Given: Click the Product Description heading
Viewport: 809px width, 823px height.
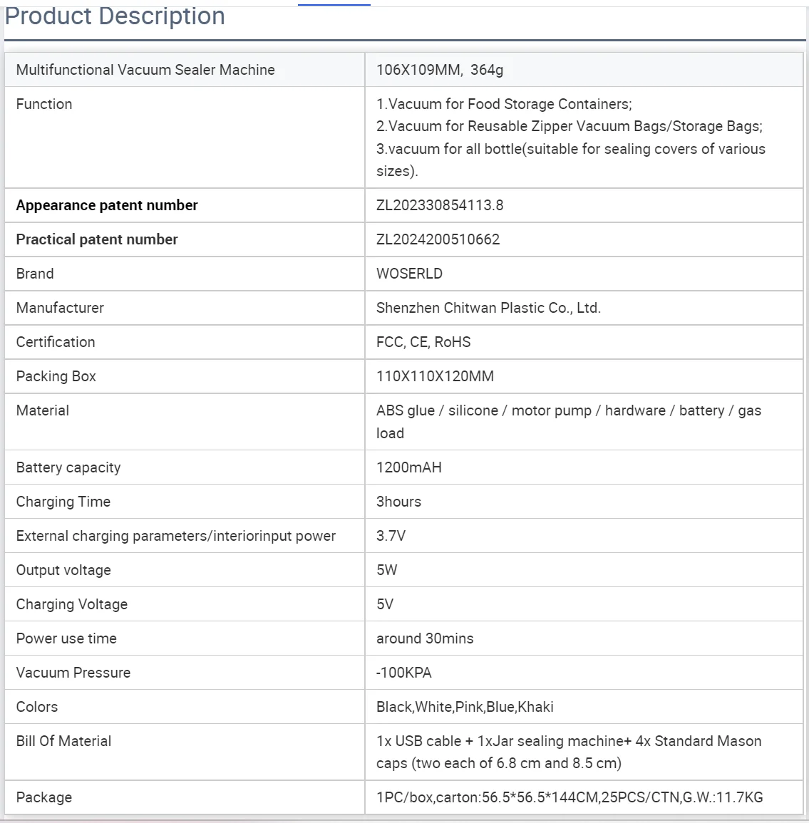Looking at the screenshot, I should [x=115, y=16].
